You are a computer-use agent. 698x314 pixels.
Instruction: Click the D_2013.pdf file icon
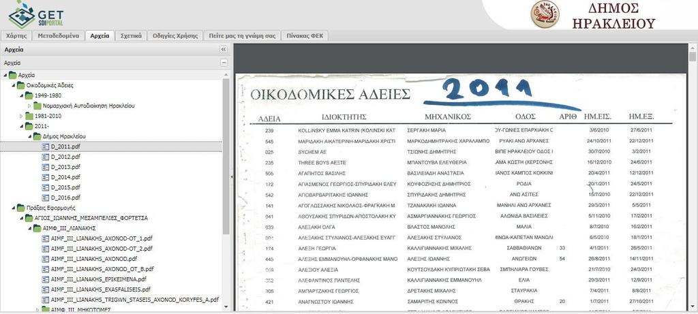coord(46,167)
